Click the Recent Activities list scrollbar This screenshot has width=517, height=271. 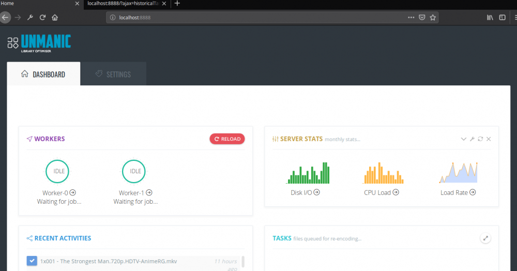243,262
